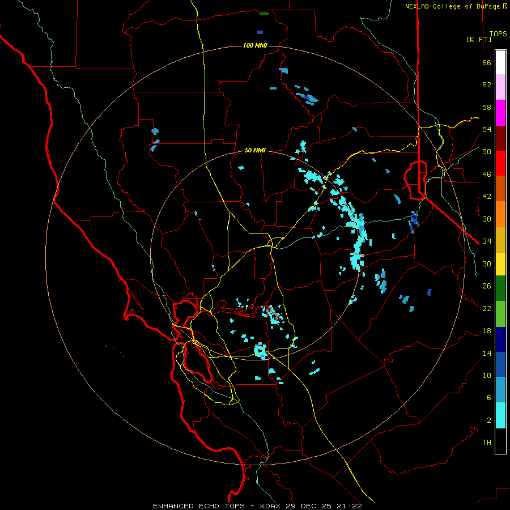
Task: Click the '14' legend label
Action: tap(487, 354)
